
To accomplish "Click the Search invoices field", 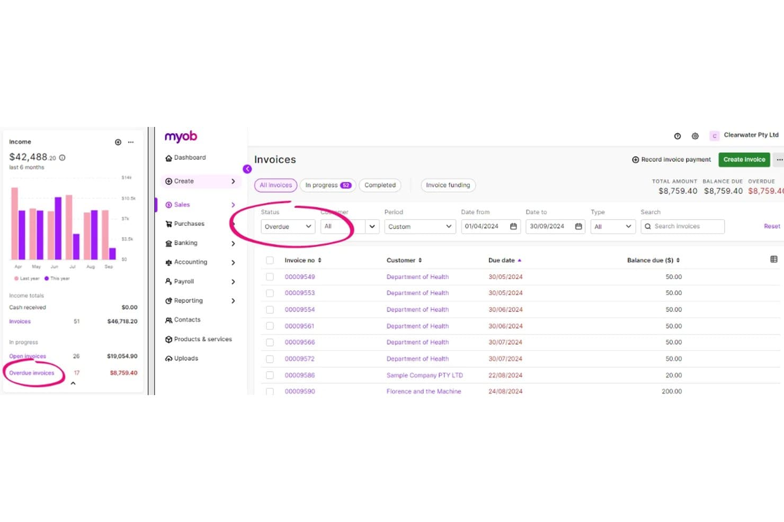I will (x=682, y=226).
